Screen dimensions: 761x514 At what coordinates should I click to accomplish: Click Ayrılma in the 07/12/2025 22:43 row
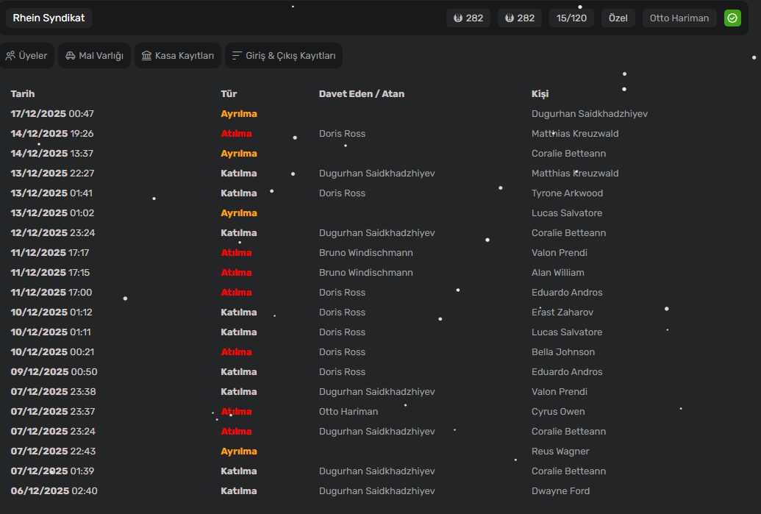[239, 452]
